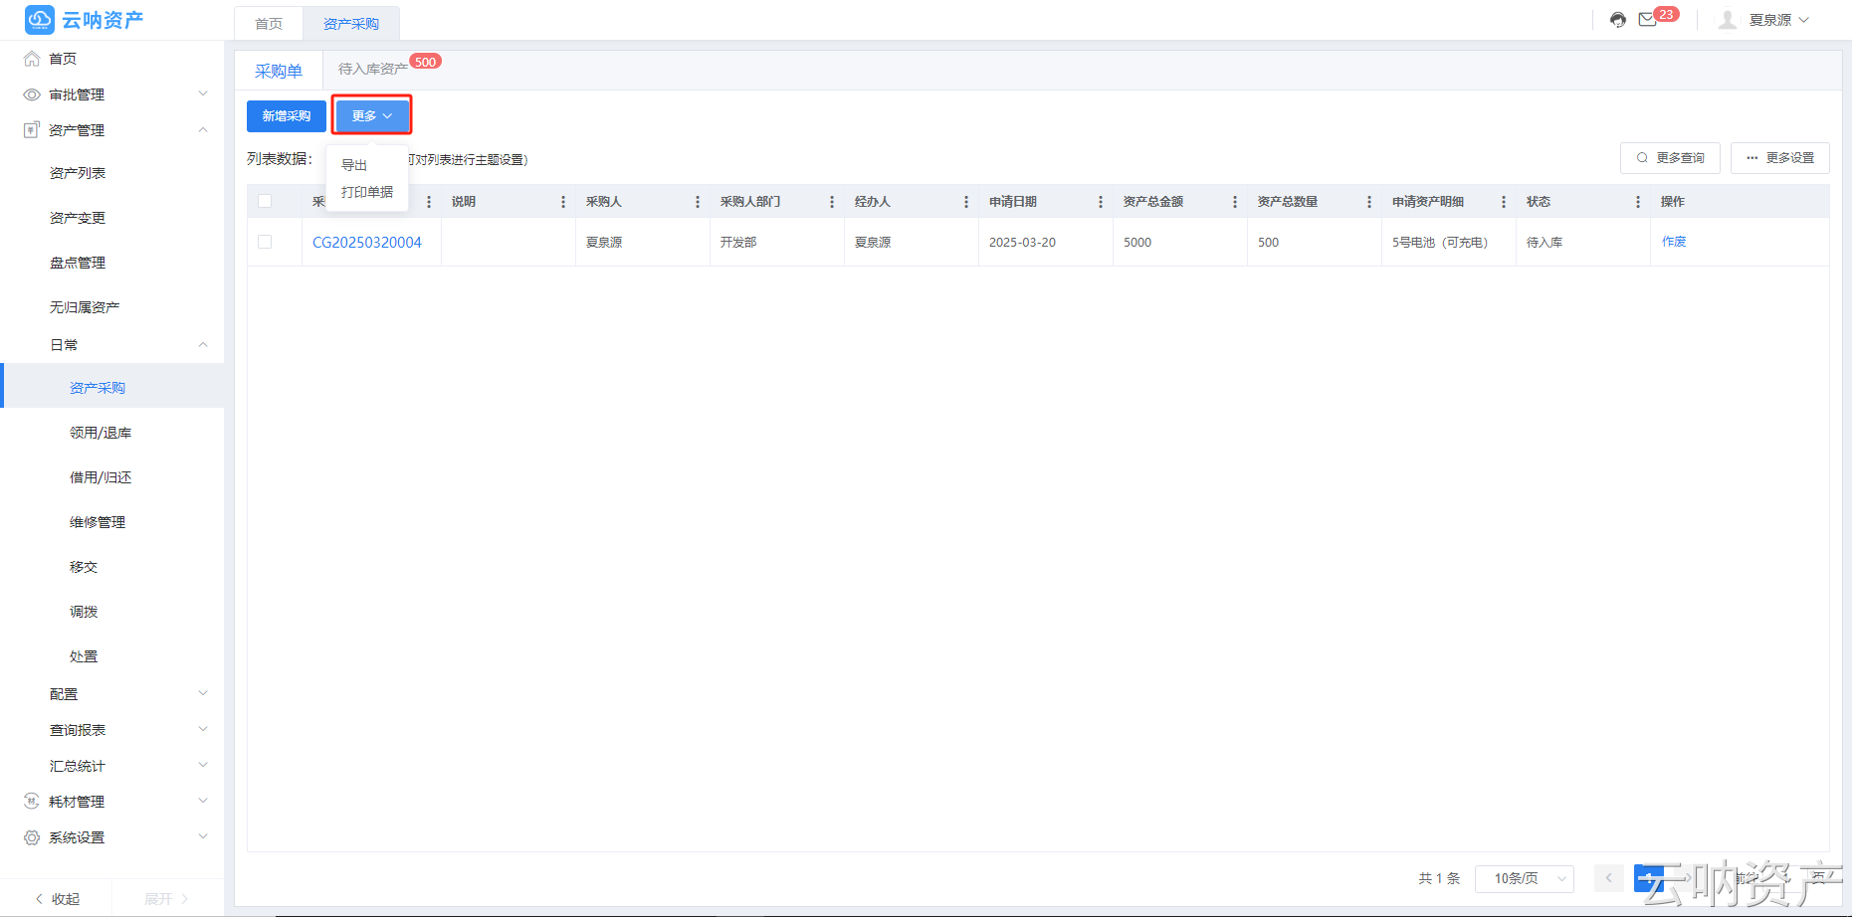Open column menu dots for 申请日期

point(1101,202)
